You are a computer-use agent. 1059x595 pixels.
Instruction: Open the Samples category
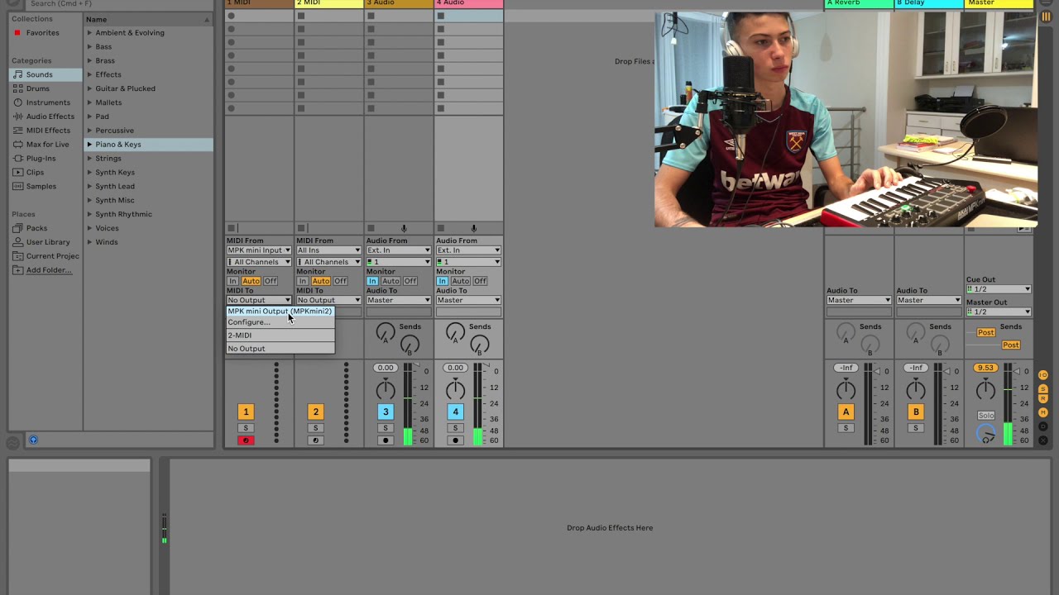[x=46, y=187]
